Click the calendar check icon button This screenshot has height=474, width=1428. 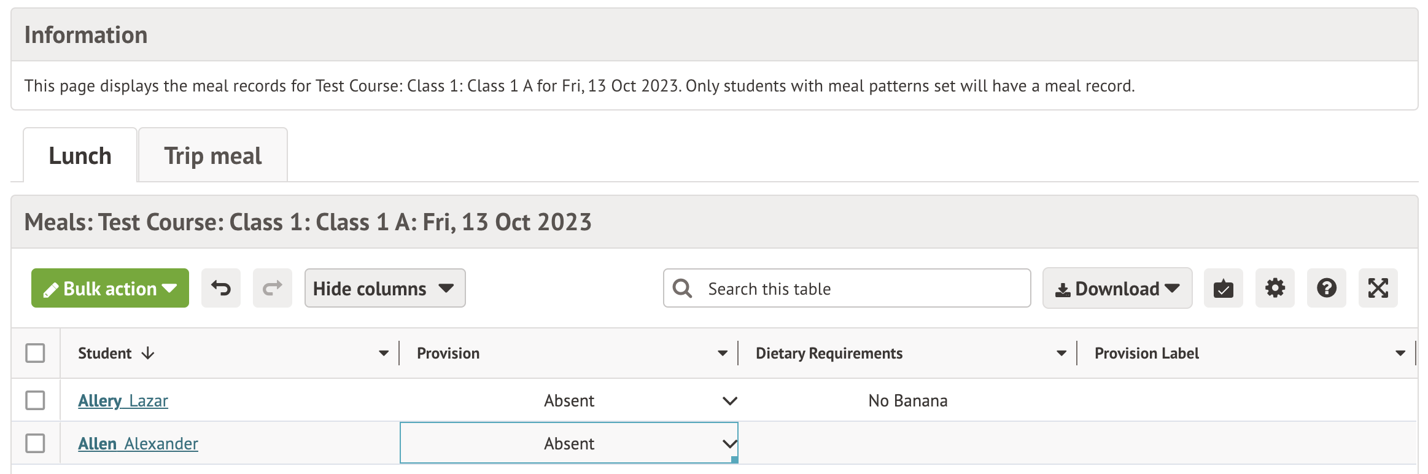pos(1223,288)
